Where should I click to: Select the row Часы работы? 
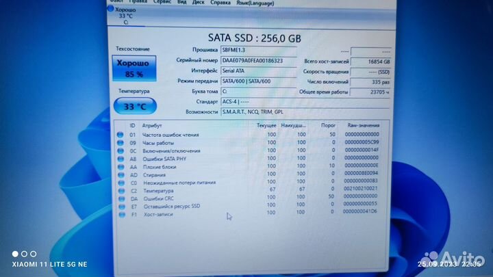click(249, 142)
